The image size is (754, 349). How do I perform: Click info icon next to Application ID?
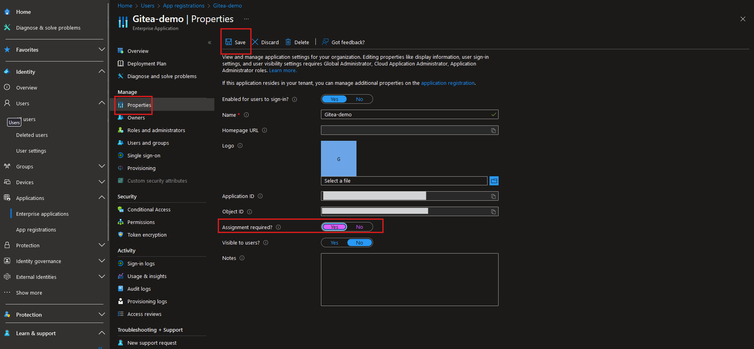tap(260, 196)
